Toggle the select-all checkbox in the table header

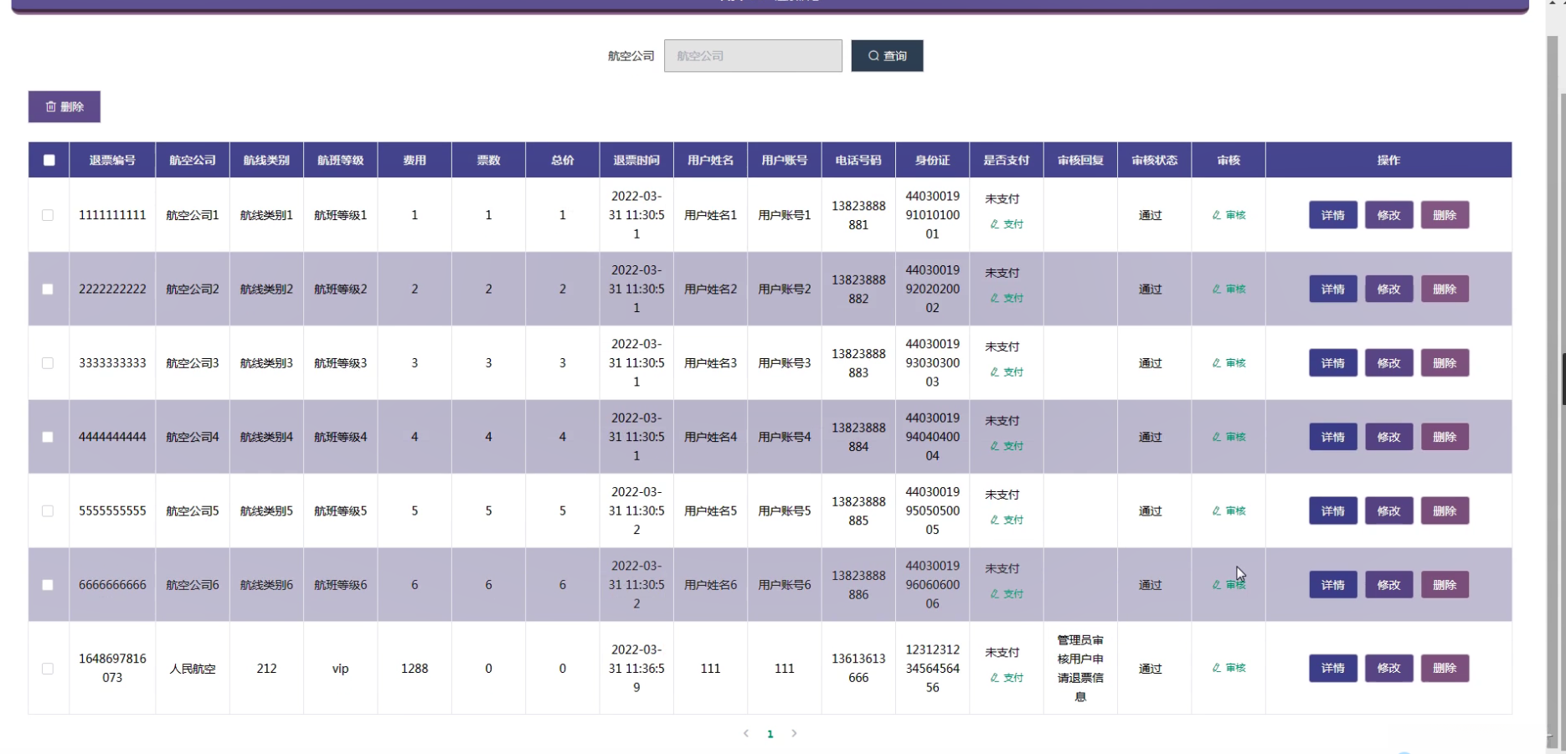pyautogui.click(x=49, y=160)
